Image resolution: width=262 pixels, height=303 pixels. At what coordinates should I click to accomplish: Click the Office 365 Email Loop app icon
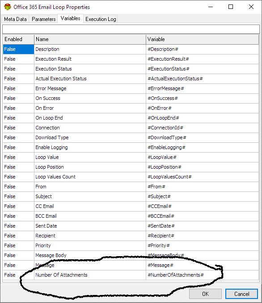[x=8, y=7]
